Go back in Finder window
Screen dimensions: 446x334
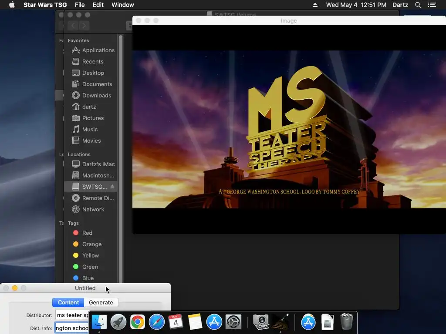pyautogui.click(x=73, y=26)
